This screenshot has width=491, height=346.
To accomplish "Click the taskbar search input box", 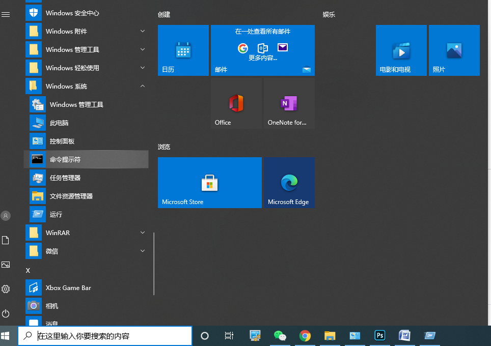I will click(x=105, y=336).
